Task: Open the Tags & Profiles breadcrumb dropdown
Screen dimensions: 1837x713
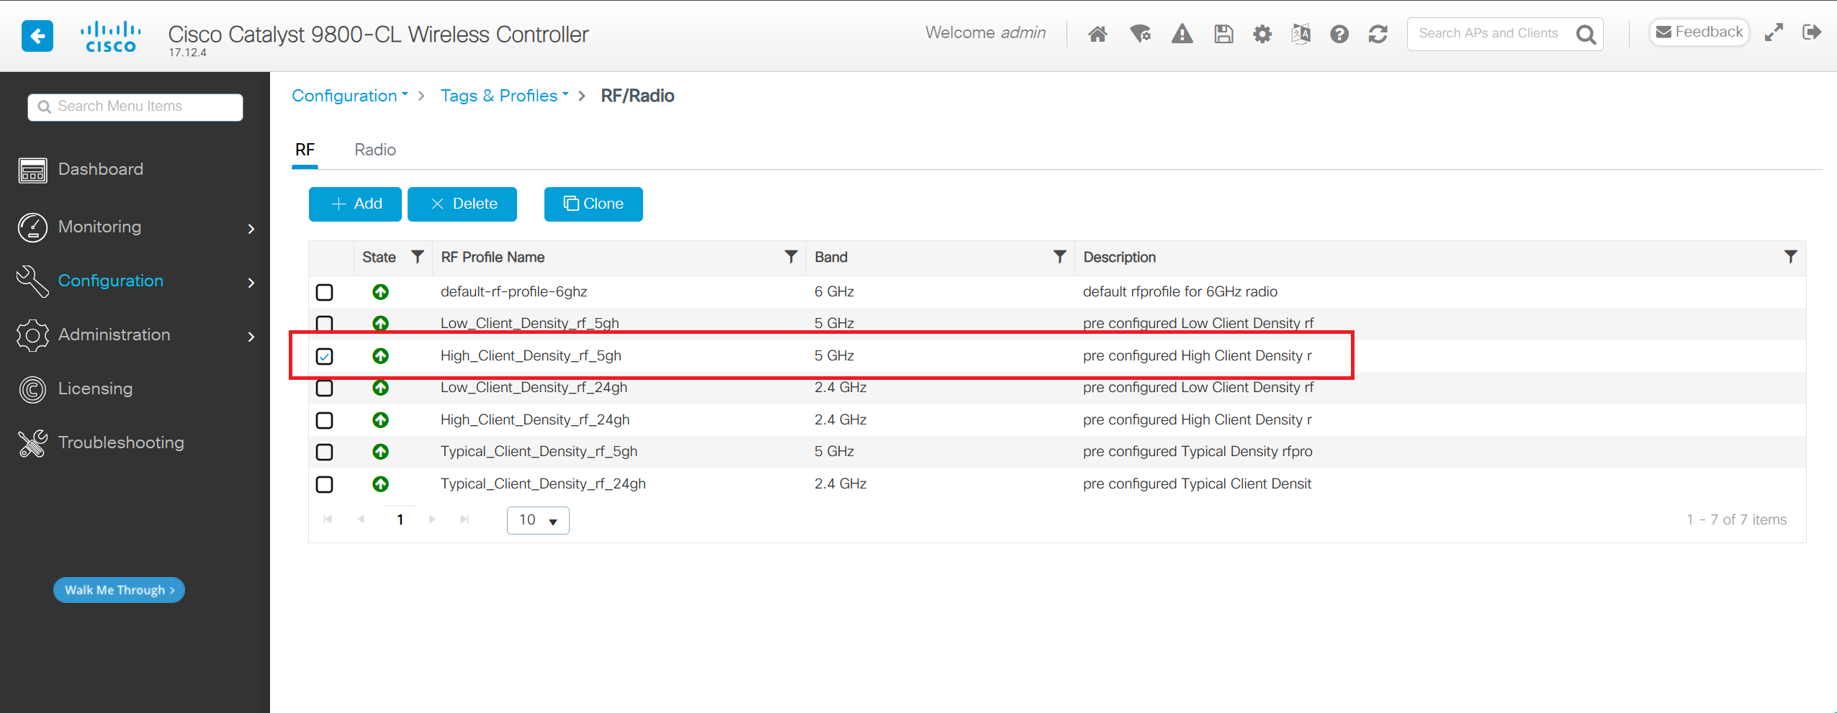Action: 504,96
